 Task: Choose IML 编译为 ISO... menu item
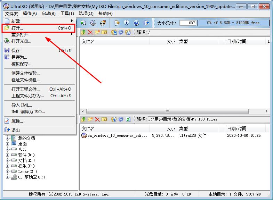point(40,112)
